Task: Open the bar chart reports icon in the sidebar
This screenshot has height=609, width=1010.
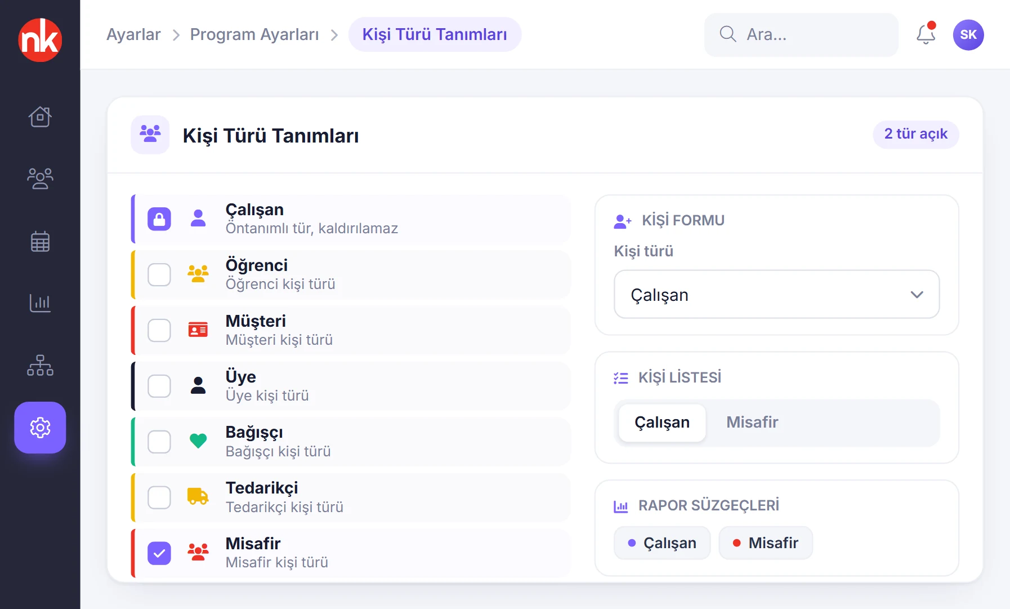Action: pos(40,303)
